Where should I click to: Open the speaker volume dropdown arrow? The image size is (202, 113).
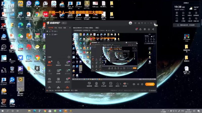click(x=128, y=84)
